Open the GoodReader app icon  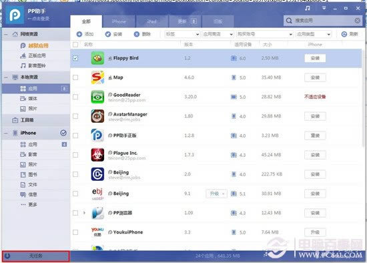(97, 97)
